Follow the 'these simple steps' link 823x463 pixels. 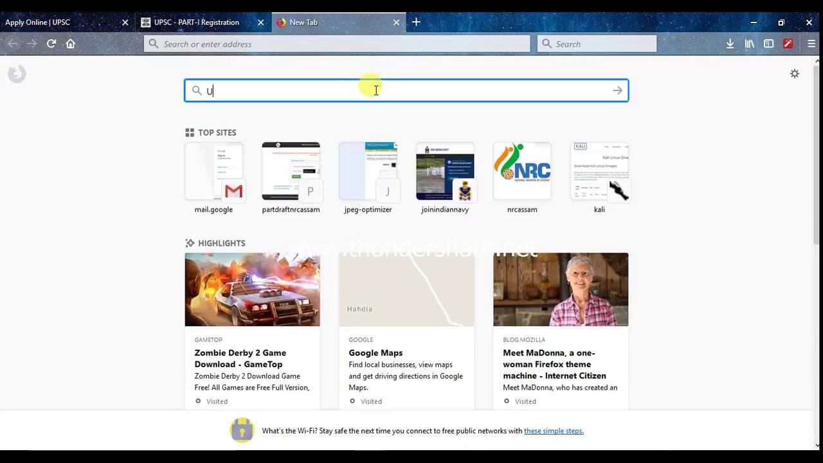[x=554, y=431]
